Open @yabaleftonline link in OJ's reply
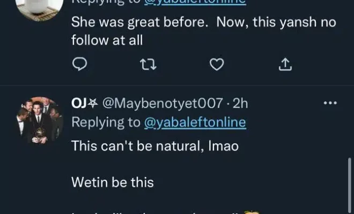This screenshot has width=354, height=214. tap(195, 123)
